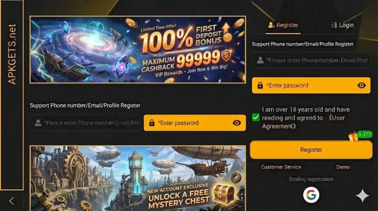Open the Unlock a Free Mystery Chest banner

click(x=138, y=178)
